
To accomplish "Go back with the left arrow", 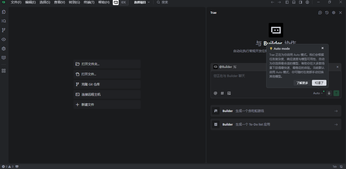I will coord(273,2).
